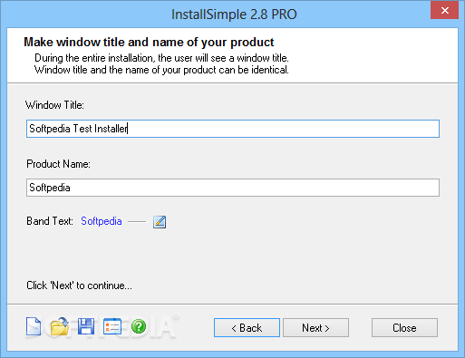The image size is (465, 358).
Task: Click the 'Band Text:' label
Action: [x=50, y=221]
